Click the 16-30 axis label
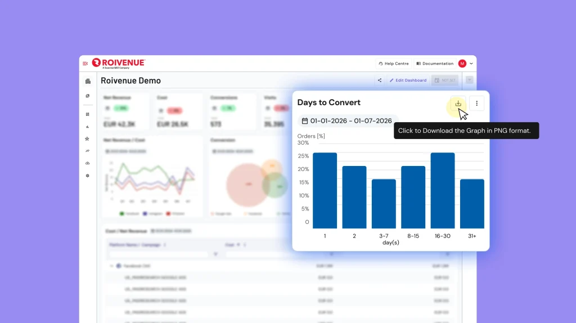576x323 pixels. point(443,236)
